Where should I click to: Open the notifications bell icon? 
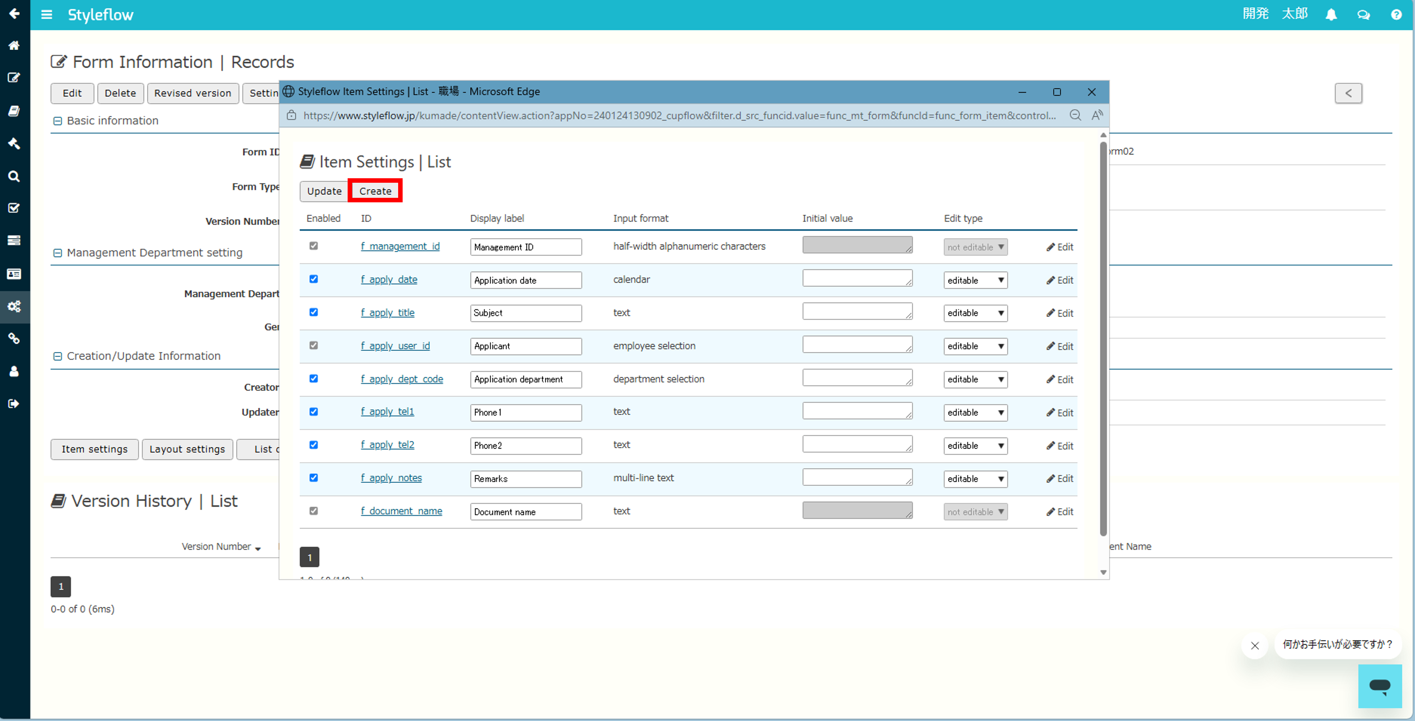(1331, 15)
